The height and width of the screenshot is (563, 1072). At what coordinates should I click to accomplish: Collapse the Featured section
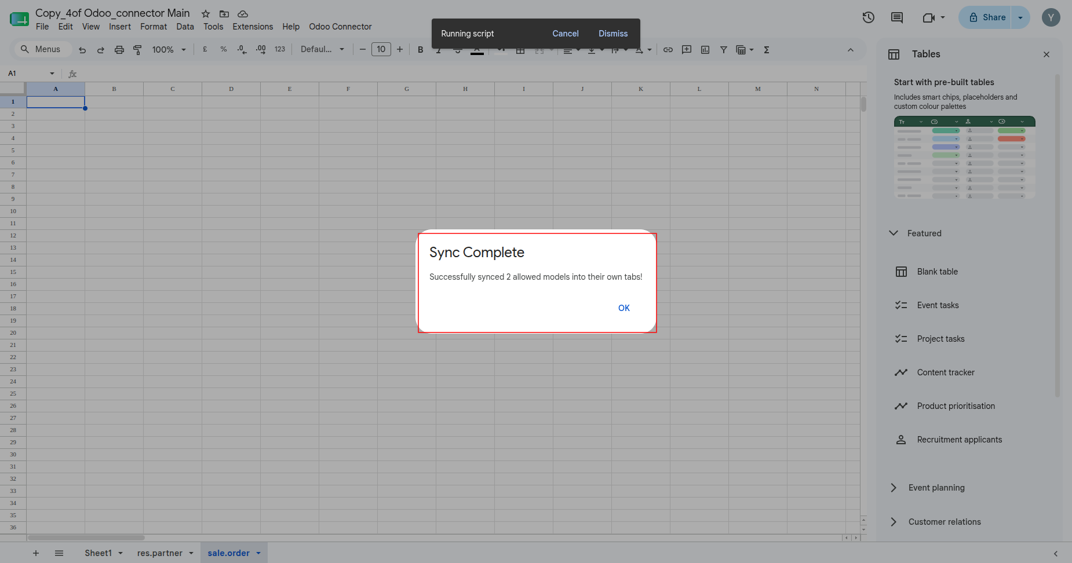pos(894,233)
